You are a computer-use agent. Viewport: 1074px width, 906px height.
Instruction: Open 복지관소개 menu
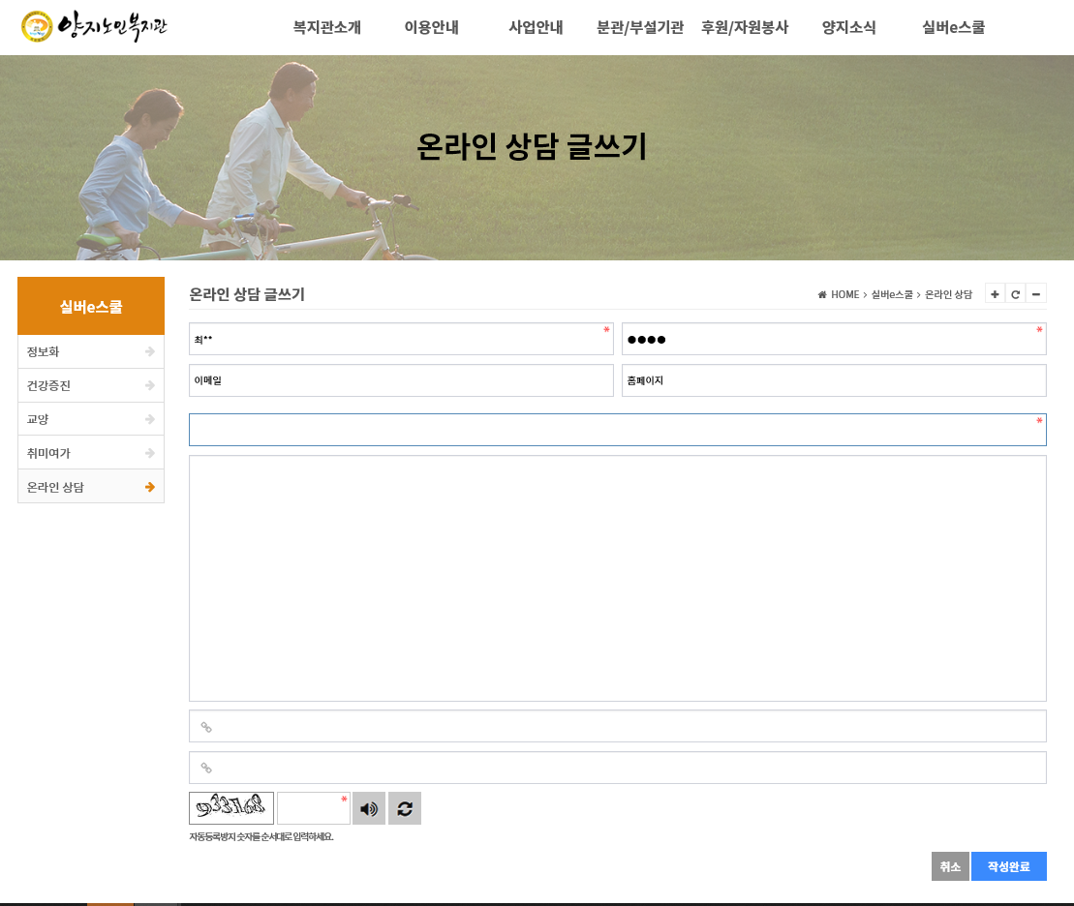click(x=326, y=27)
